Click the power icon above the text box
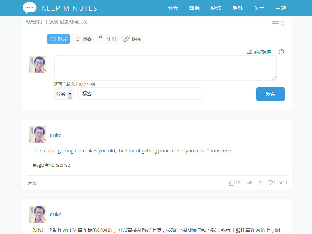This screenshot has width=312, height=234. pyautogui.click(x=281, y=51)
